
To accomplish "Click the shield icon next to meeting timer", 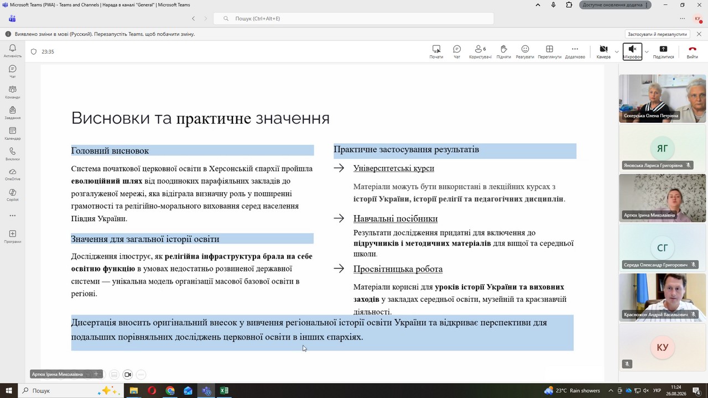I will [34, 52].
